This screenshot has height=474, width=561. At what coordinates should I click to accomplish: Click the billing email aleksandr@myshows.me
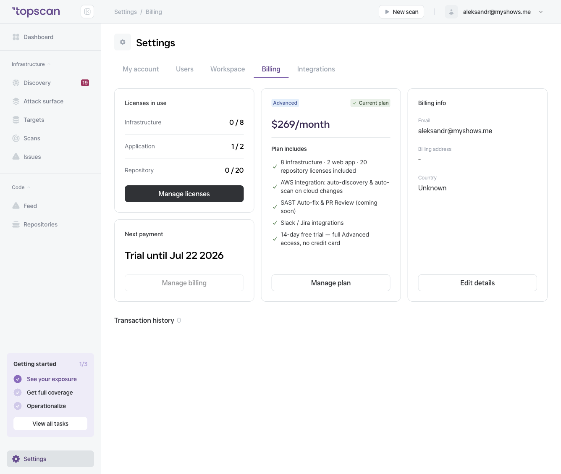tap(455, 131)
